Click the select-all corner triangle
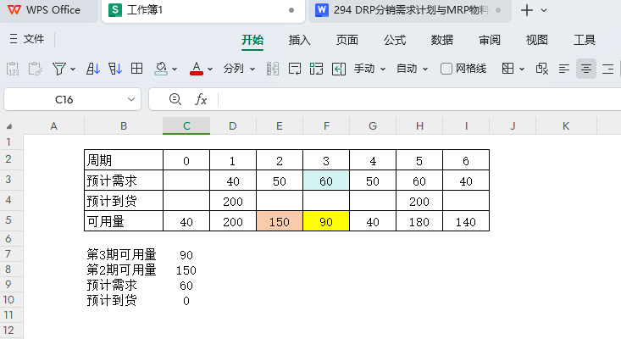The image size is (621, 339). point(8,126)
